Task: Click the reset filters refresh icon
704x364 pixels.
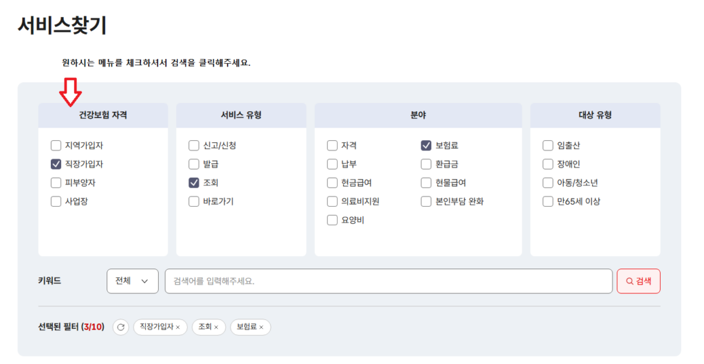Action: coord(121,327)
